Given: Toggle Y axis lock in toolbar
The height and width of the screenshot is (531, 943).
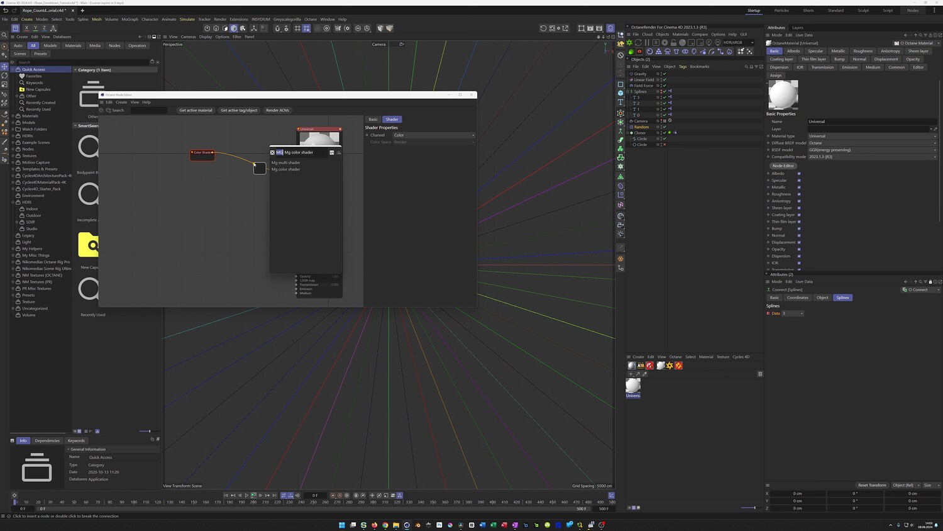Looking at the screenshot, I should [35, 28].
